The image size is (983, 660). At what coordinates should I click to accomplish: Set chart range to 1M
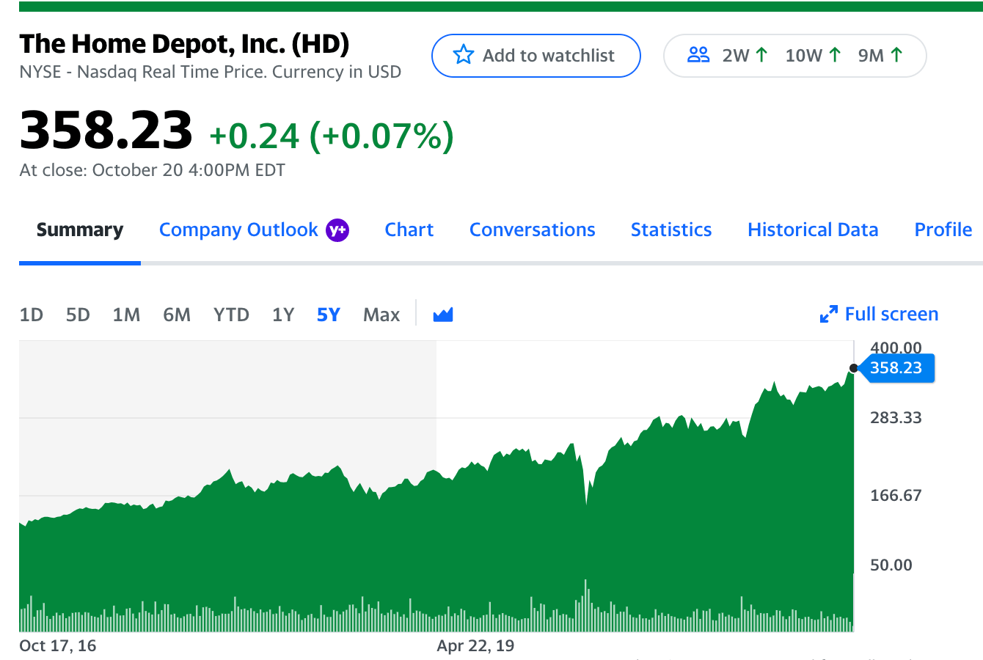pyautogui.click(x=126, y=315)
